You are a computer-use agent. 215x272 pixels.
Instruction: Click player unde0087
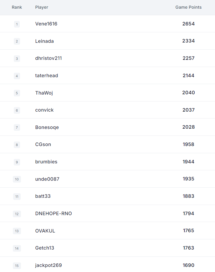47,179
